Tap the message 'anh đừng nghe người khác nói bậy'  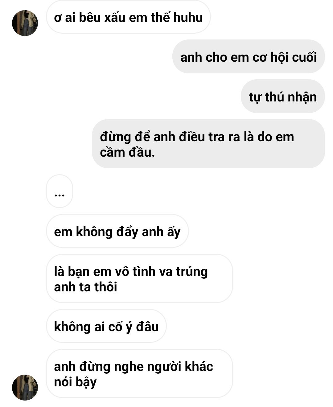[139, 374]
